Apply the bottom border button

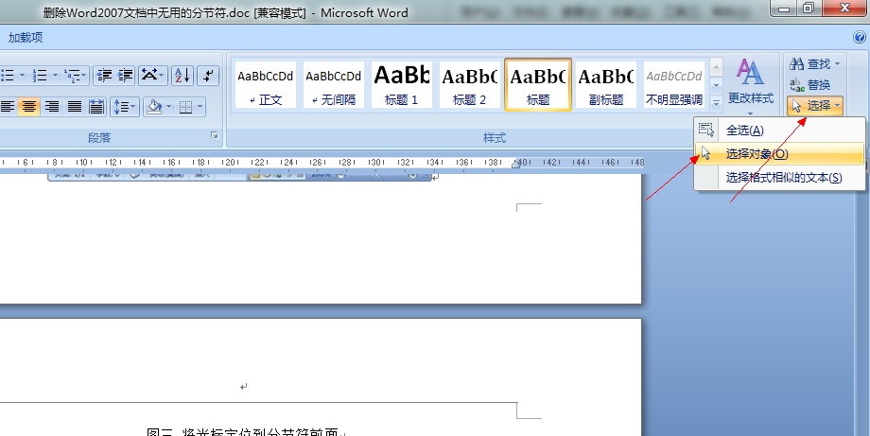[x=185, y=107]
